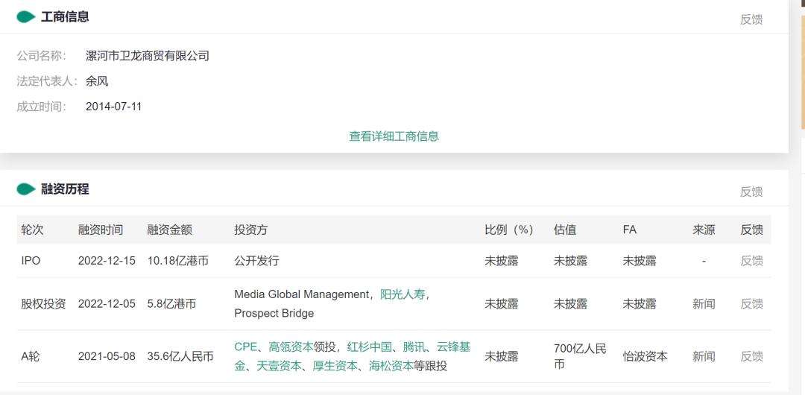Open 海松资本 investor link

point(391,366)
